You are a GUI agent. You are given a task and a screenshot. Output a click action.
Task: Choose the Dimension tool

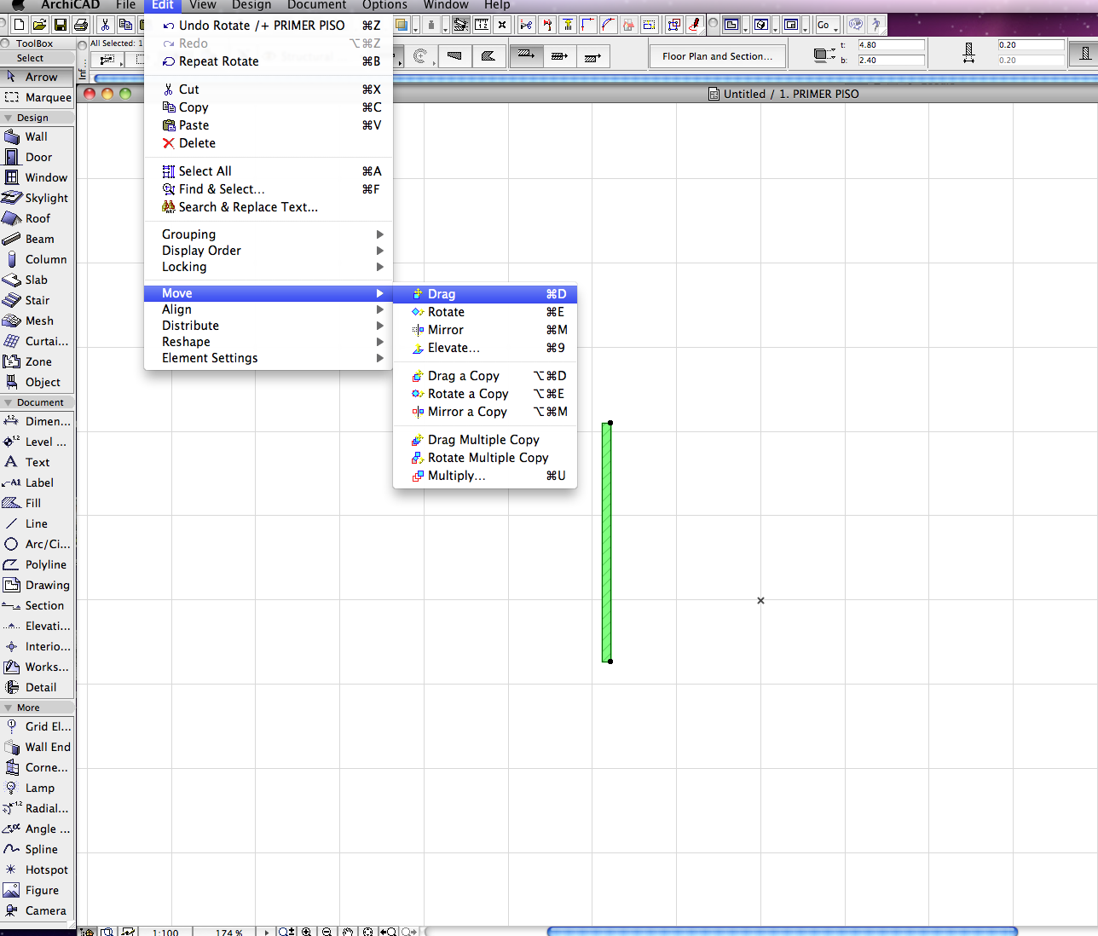[x=38, y=421]
